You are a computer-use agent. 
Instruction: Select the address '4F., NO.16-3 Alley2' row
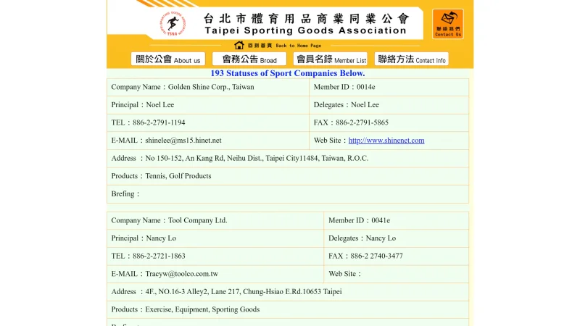[288, 292]
